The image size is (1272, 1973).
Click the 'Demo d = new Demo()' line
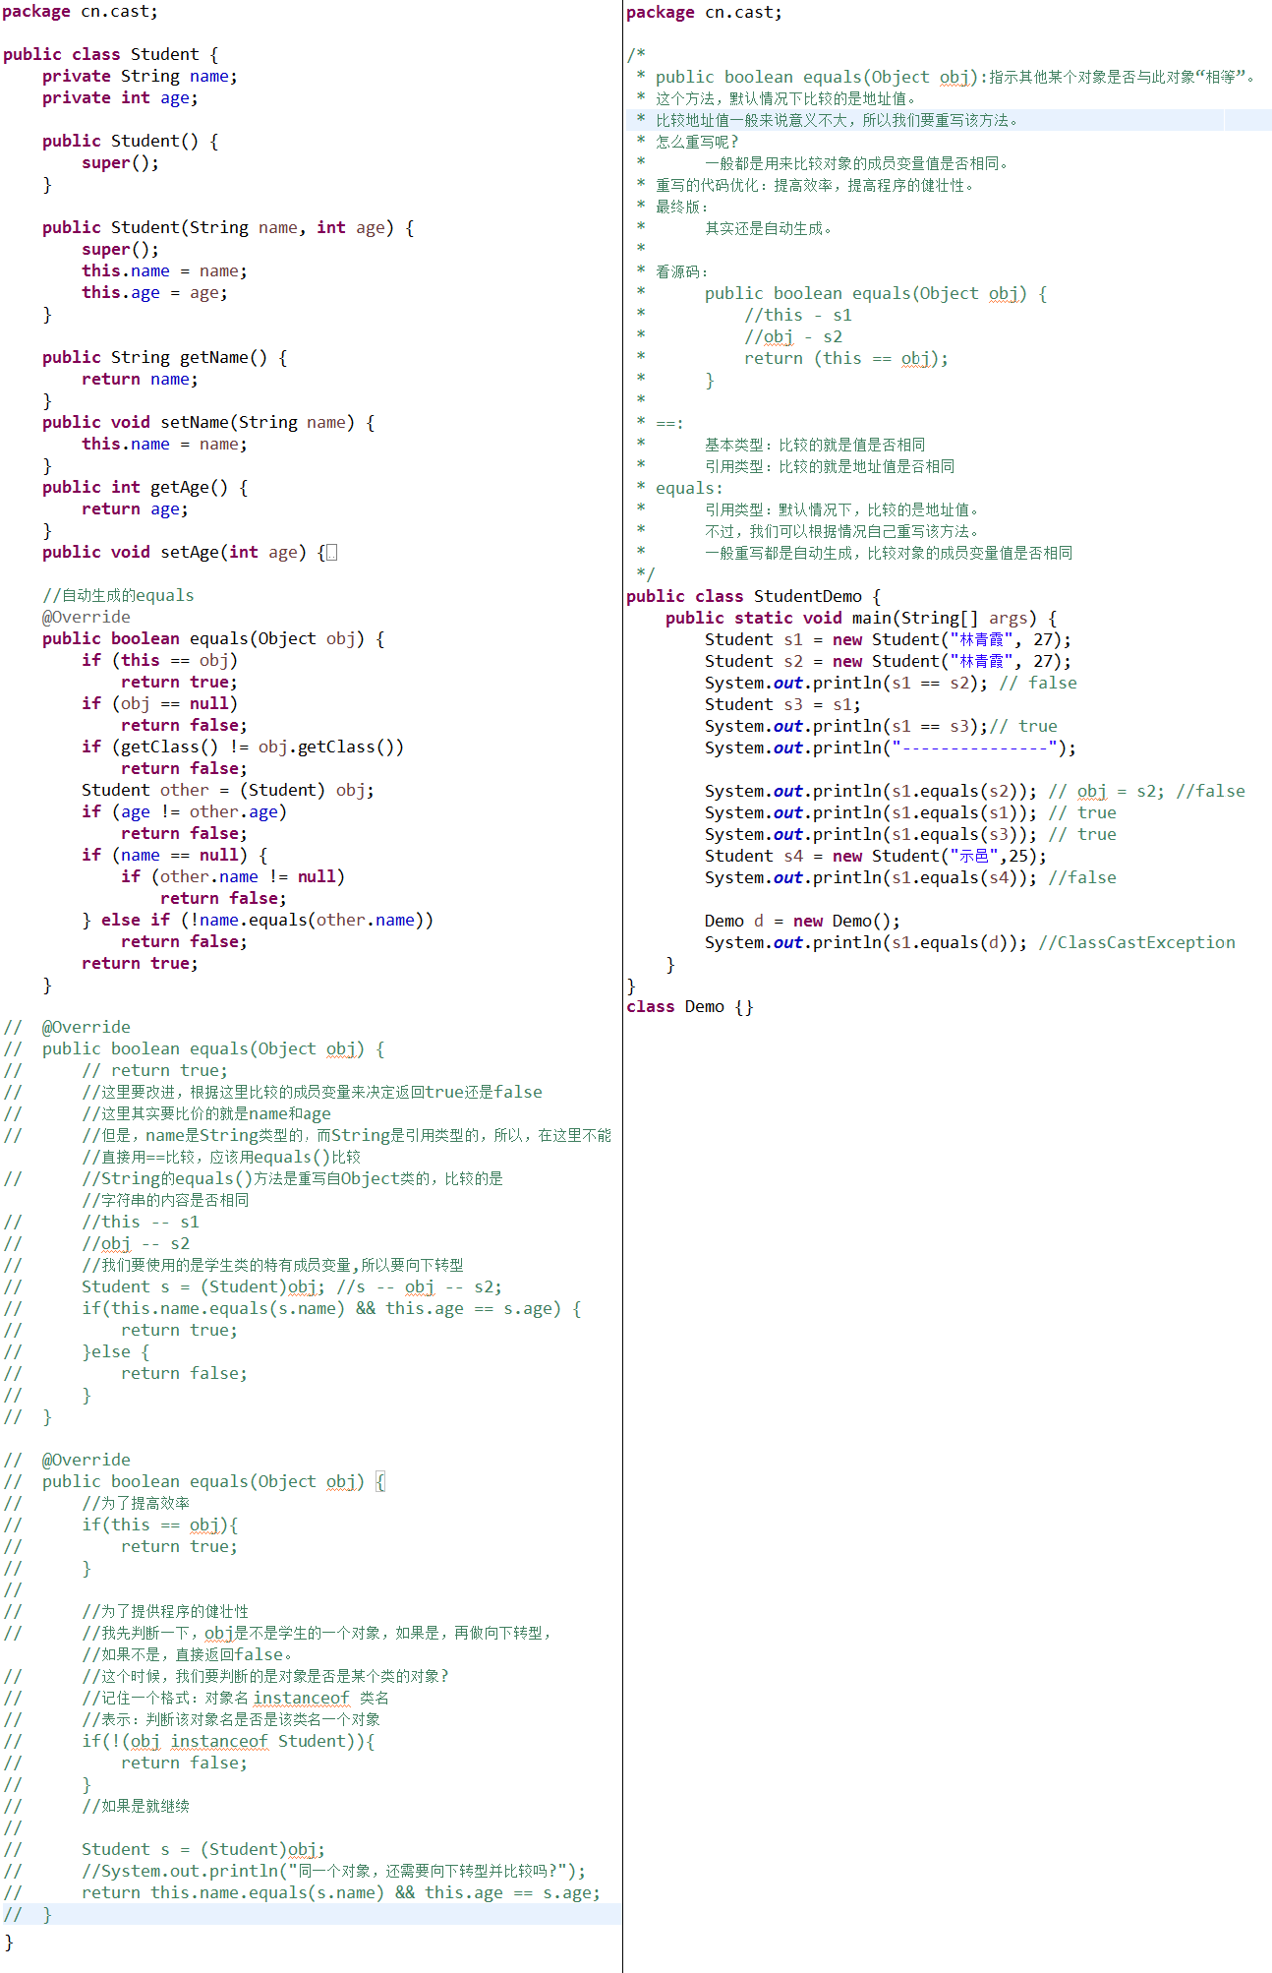(x=801, y=922)
